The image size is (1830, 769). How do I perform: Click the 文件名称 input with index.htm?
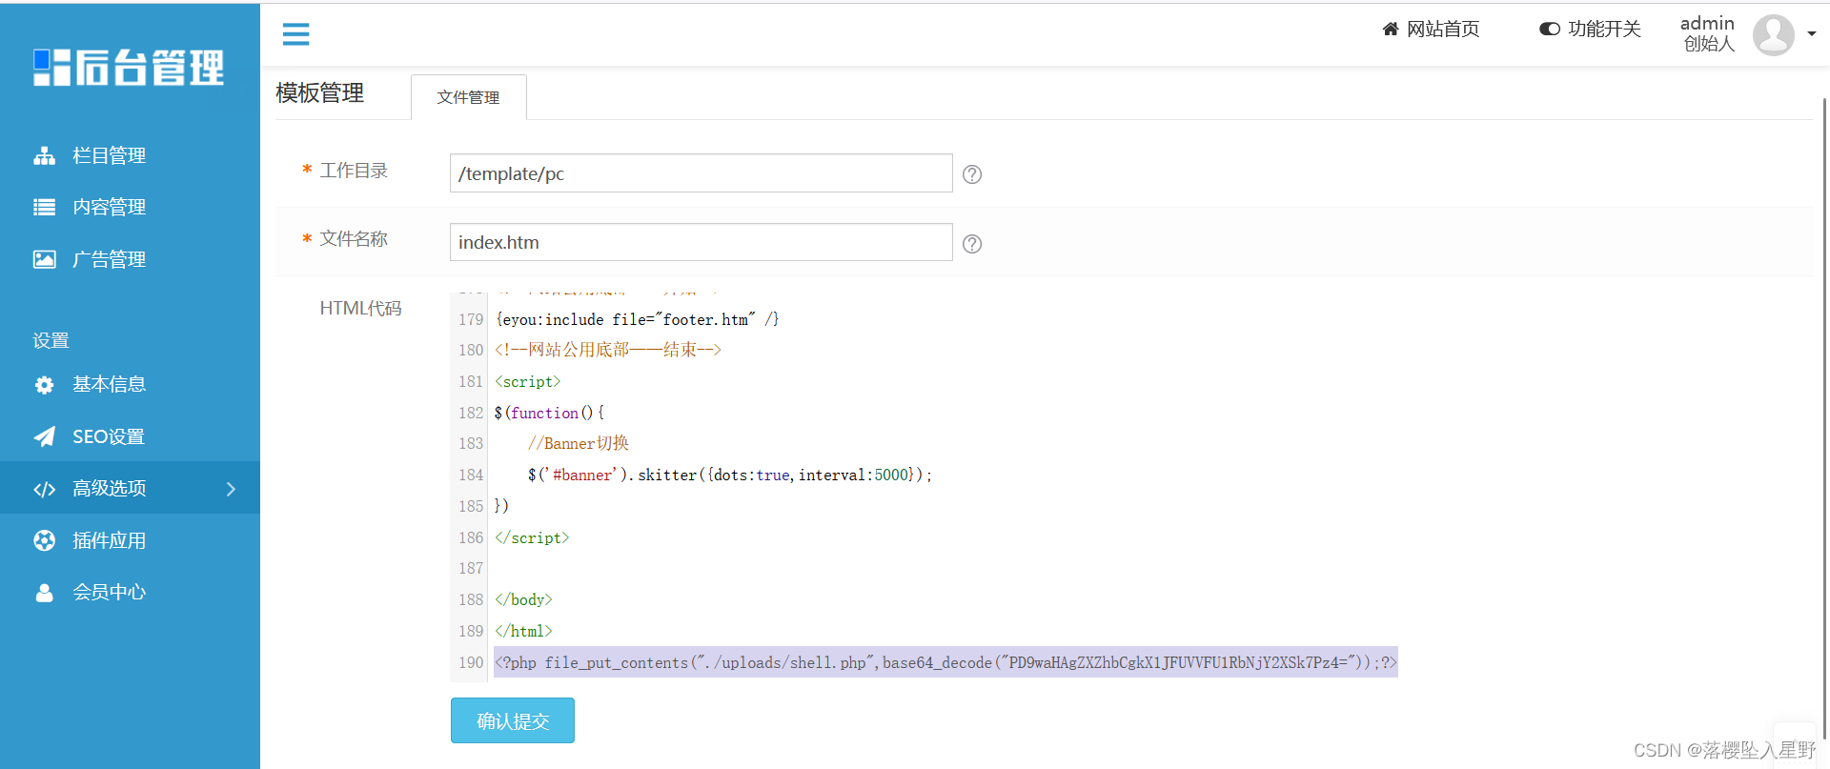[701, 242]
